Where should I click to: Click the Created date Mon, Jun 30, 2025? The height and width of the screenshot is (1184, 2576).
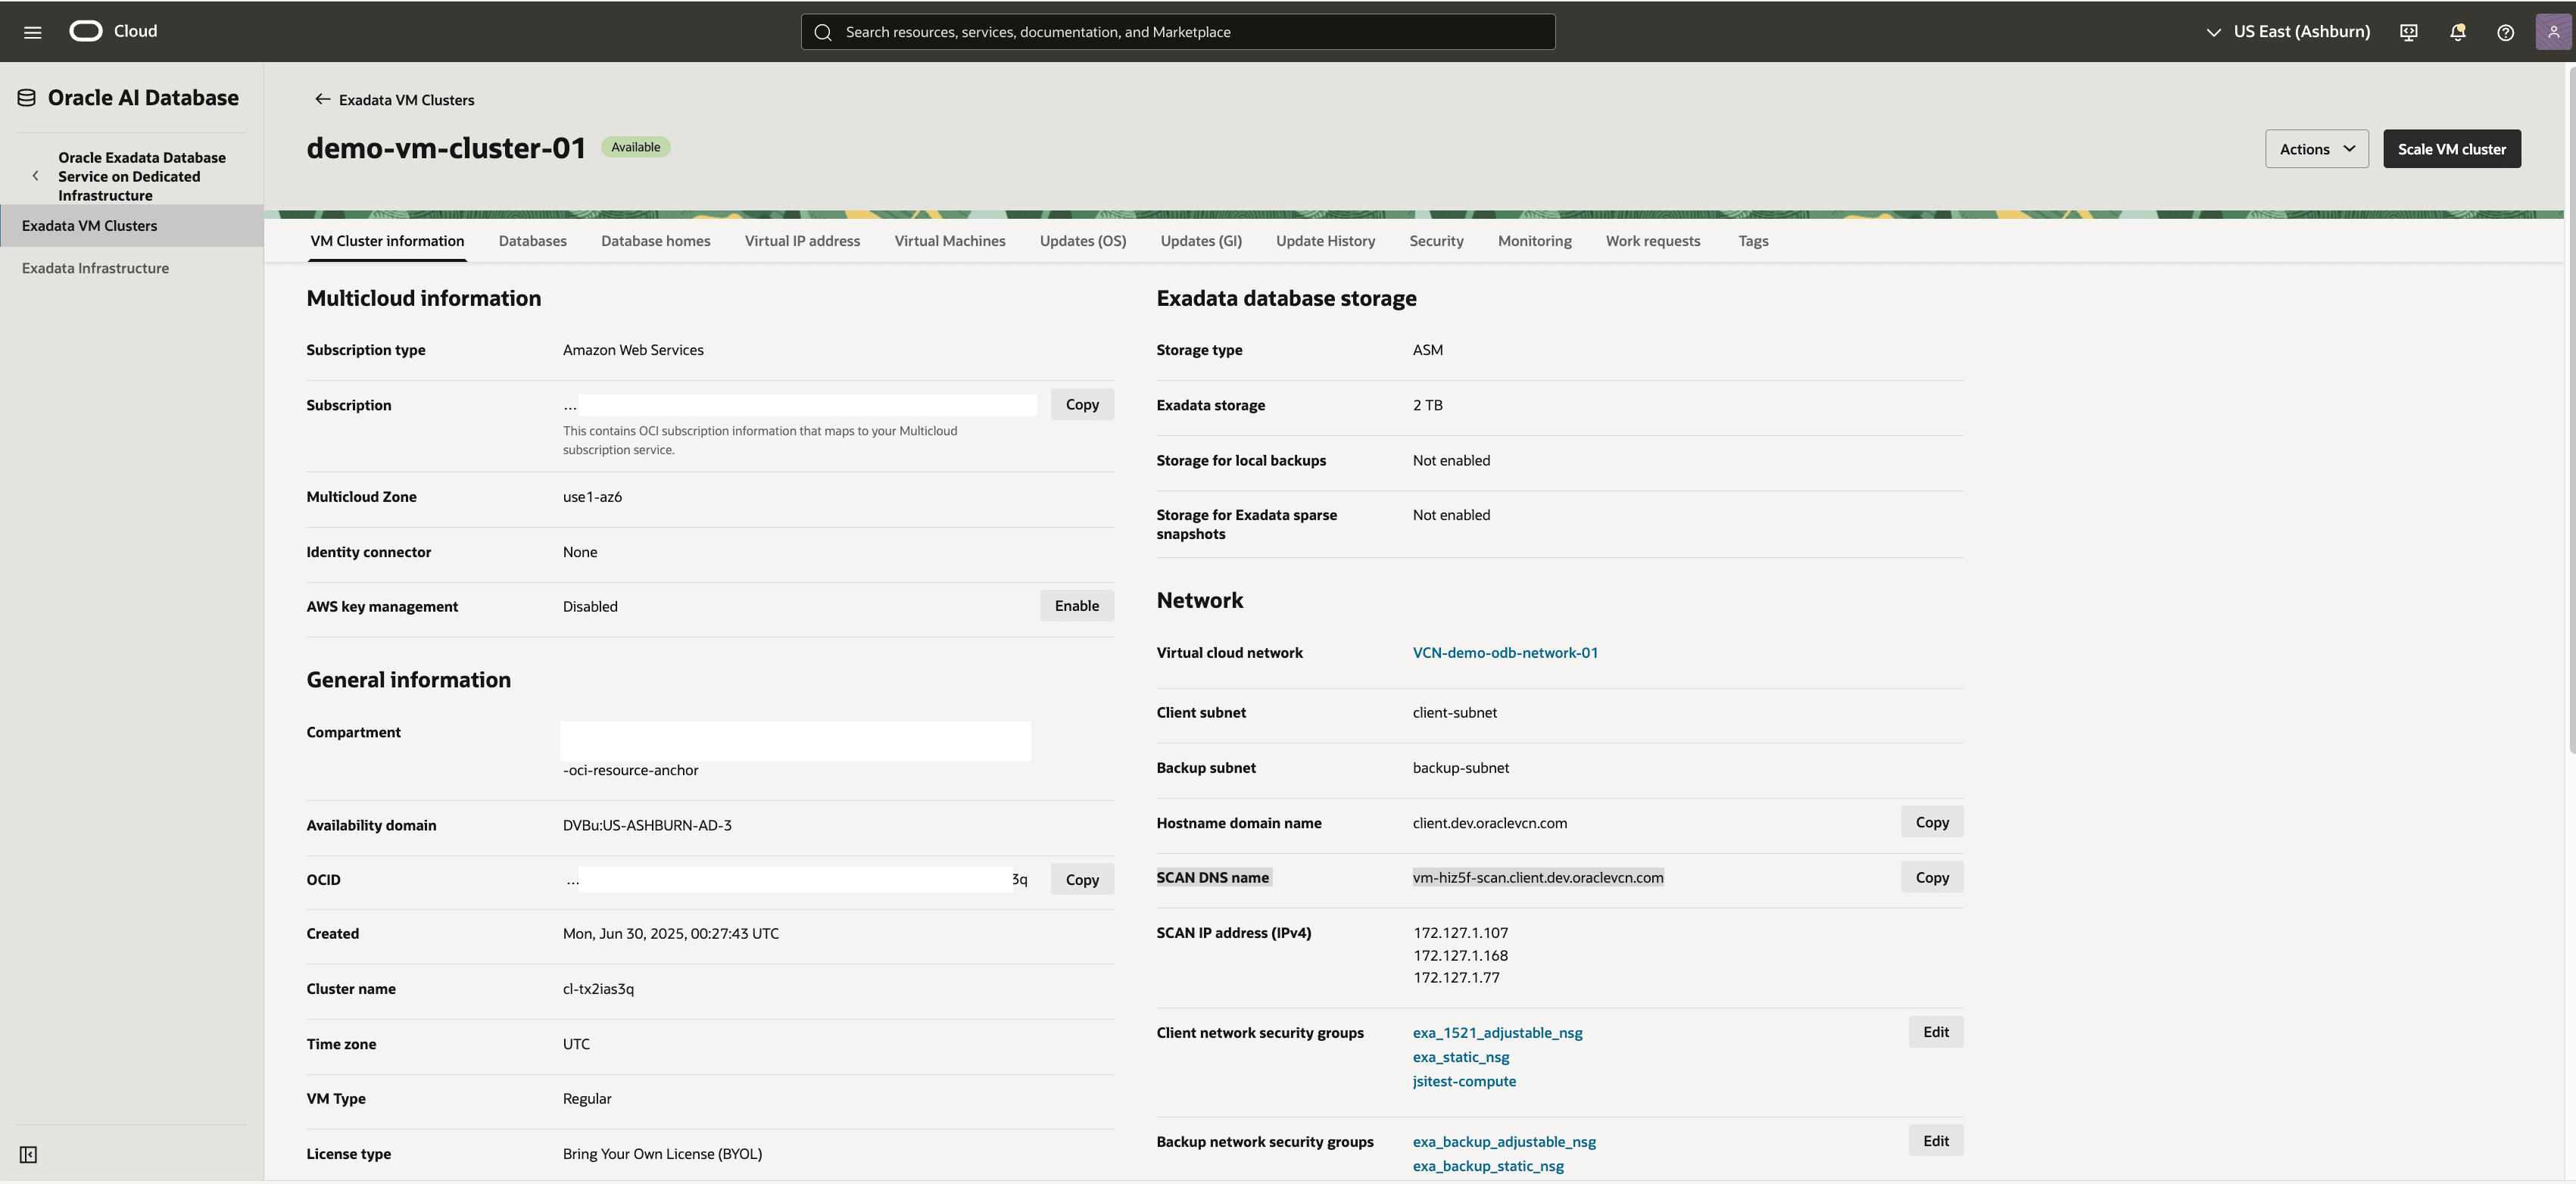tap(670, 934)
